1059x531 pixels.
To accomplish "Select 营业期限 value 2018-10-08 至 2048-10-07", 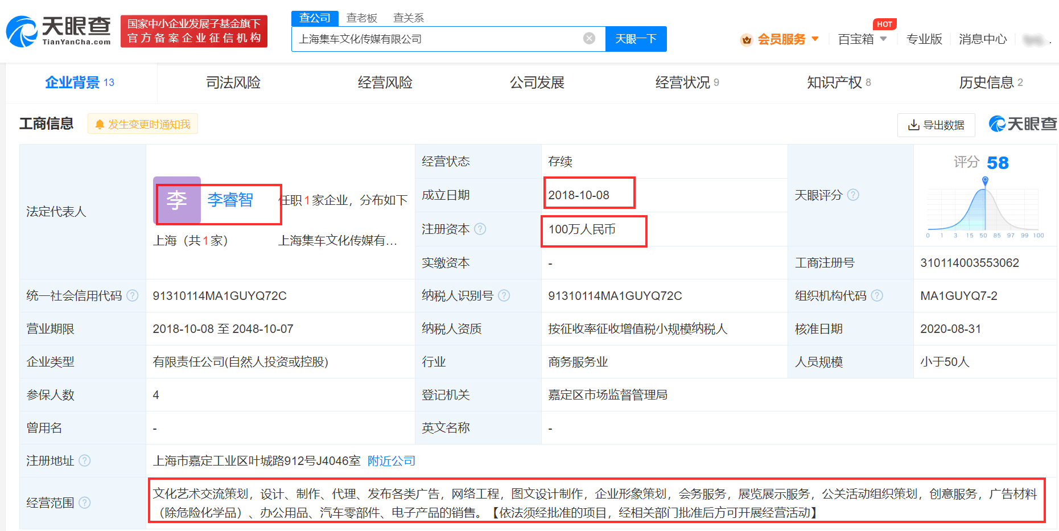I will point(223,329).
